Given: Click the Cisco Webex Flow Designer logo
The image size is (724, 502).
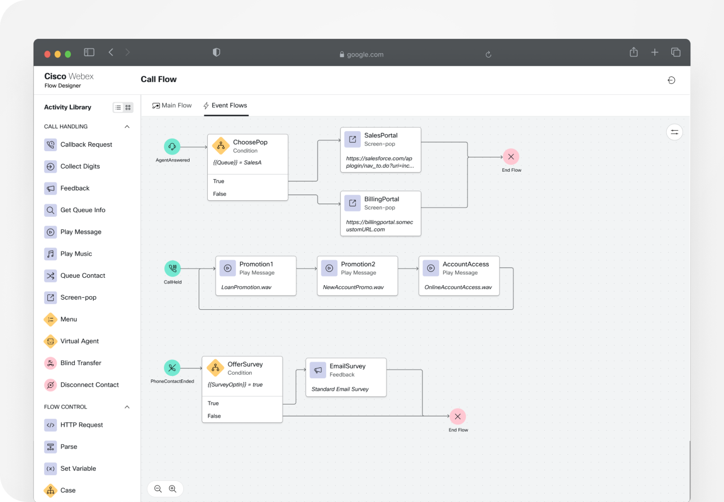Looking at the screenshot, I should pyautogui.click(x=69, y=80).
